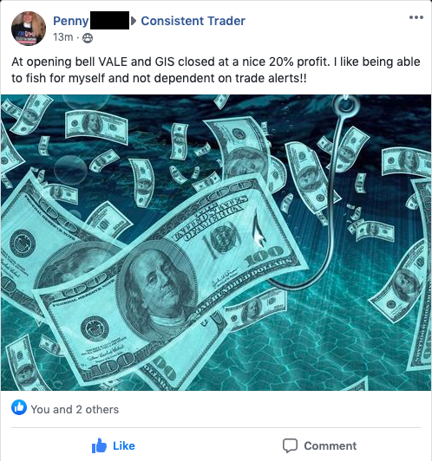Click the Comment speech bubble icon
The height and width of the screenshot is (461, 432).
(290, 445)
